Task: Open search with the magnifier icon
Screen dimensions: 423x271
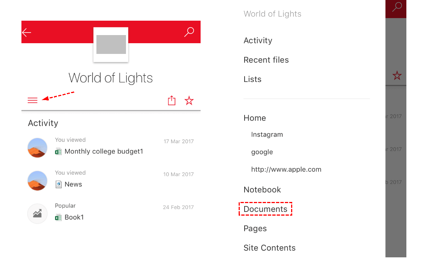Action: [189, 32]
